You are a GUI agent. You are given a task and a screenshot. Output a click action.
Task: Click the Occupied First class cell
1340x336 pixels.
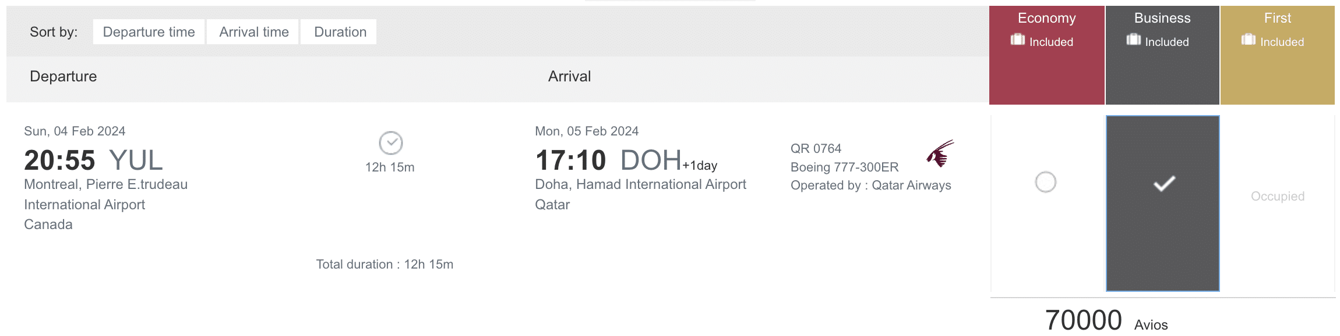(x=1277, y=196)
